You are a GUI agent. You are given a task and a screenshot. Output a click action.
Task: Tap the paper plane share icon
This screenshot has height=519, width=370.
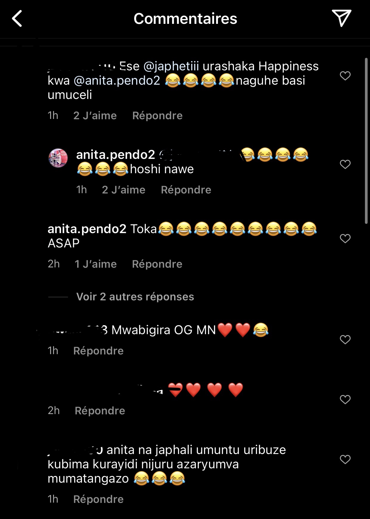point(341,18)
